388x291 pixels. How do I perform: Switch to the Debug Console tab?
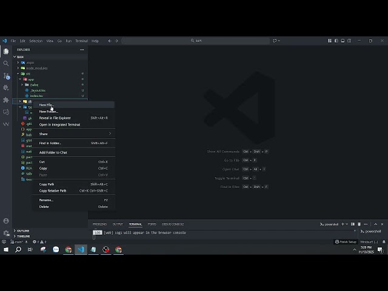[173, 224]
